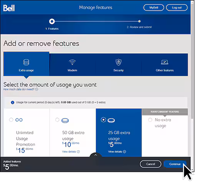The height and width of the screenshot is (184, 200).
Task: Click the infinity Unlimited Usage icon
Action: tap(19, 120)
